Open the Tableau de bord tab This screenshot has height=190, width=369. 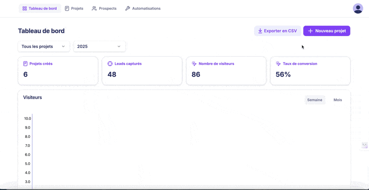[x=40, y=8]
